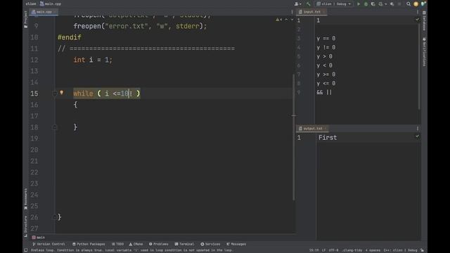Open the clion Debug run configuration dropdown

coord(334,4)
